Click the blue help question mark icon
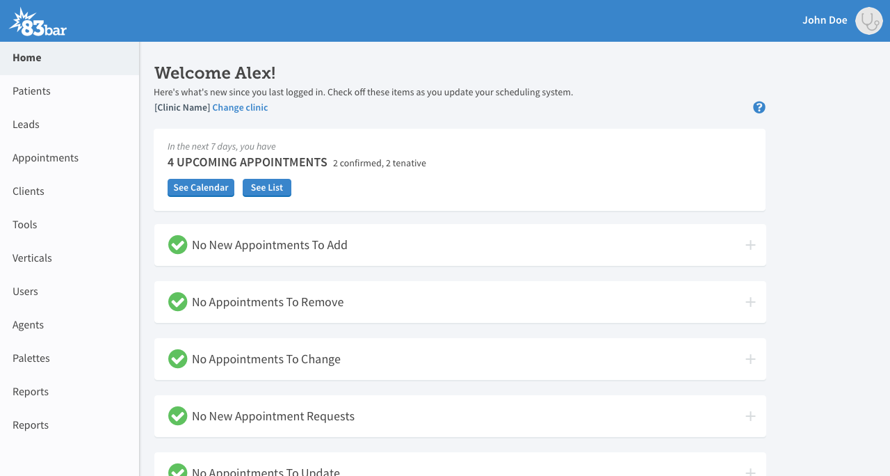The width and height of the screenshot is (890, 476). pyautogui.click(x=759, y=107)
